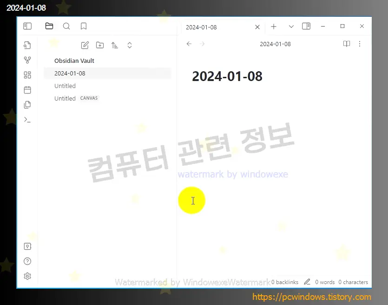Create new canvas ribbon icon
This screenshot has width=388, height=305.
tap(27, 75)
